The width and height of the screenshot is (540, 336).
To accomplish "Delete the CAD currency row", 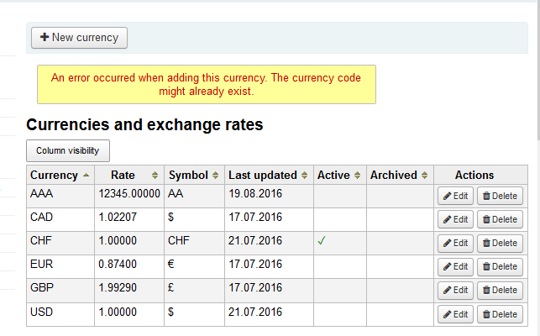I will tap(500, 219).
